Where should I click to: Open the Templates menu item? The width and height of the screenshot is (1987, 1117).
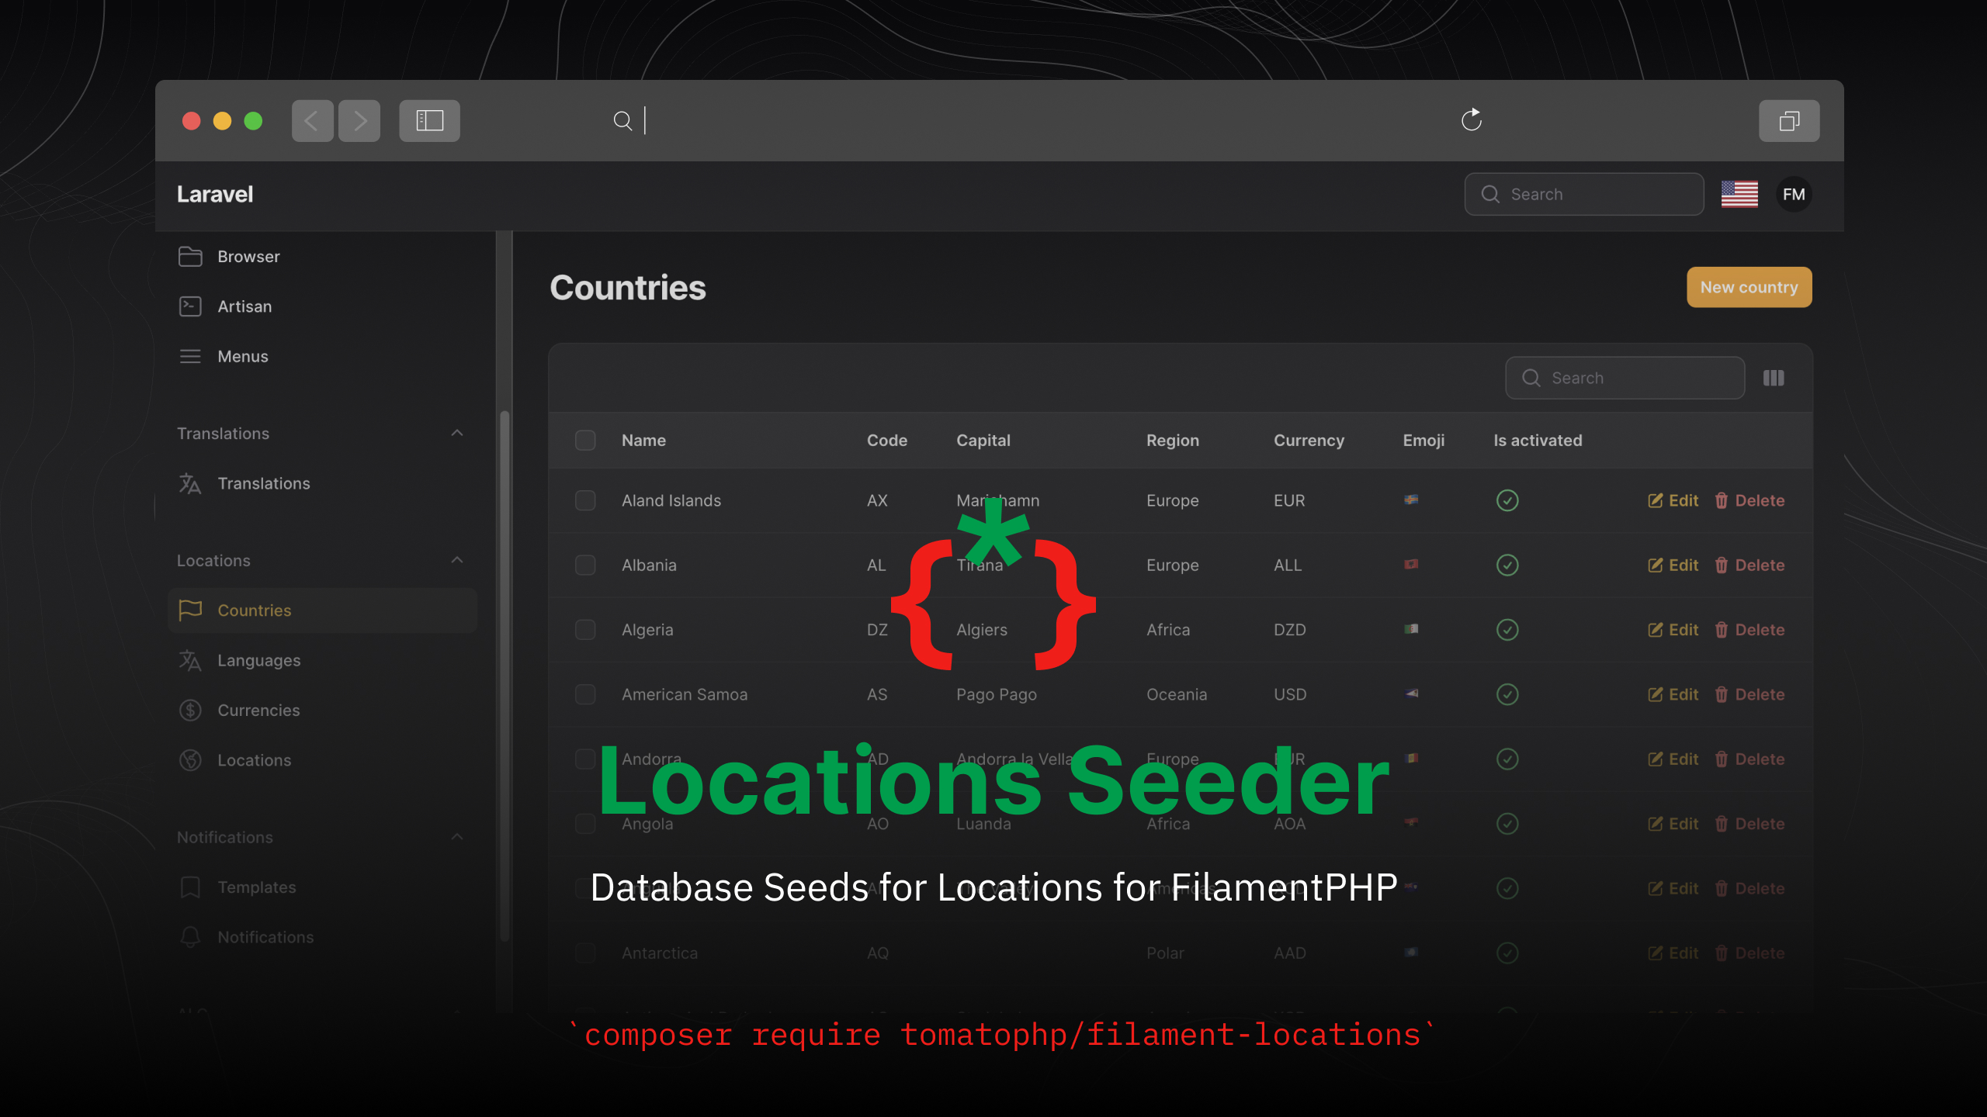255,887
